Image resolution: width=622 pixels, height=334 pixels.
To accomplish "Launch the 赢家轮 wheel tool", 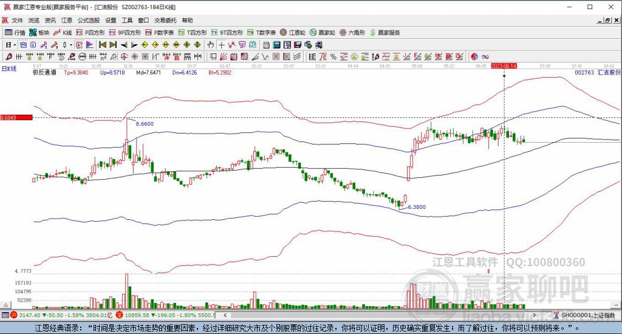I will tap(323, 33).
